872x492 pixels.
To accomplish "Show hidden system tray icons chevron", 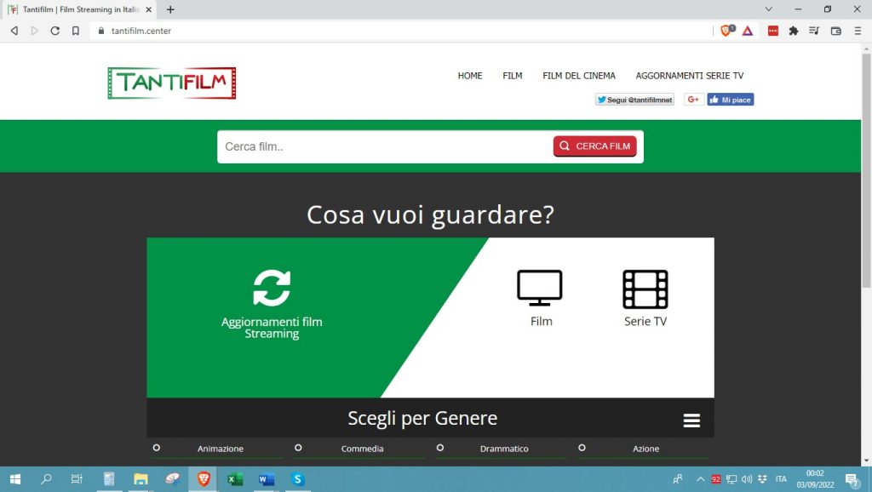I will pyautogui.click(x=701, y=479).
